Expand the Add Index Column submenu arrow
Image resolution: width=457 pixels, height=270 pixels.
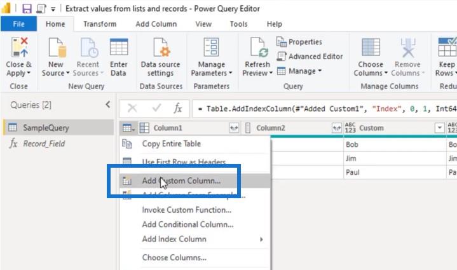coord(261,240)
